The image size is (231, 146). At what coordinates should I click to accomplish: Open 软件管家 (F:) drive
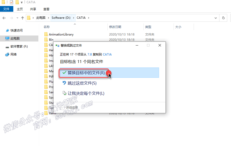(19, 46)
